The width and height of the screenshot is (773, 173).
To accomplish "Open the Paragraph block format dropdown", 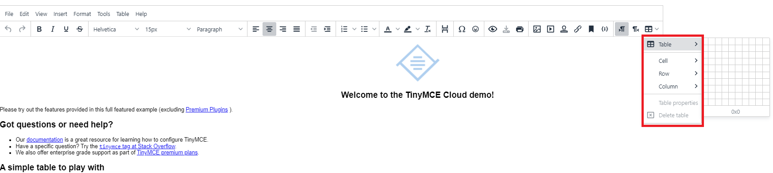I will point(220,29).
